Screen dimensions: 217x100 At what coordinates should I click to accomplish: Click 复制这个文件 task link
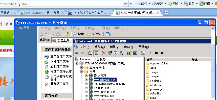pos(59,66)
